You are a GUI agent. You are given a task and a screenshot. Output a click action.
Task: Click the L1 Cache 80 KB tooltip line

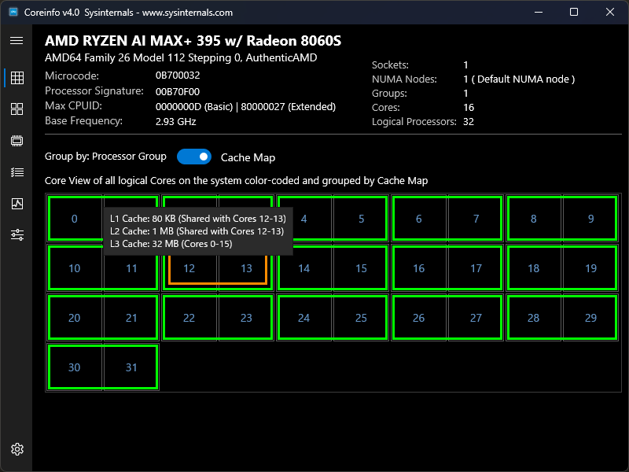tap(198, 219)
